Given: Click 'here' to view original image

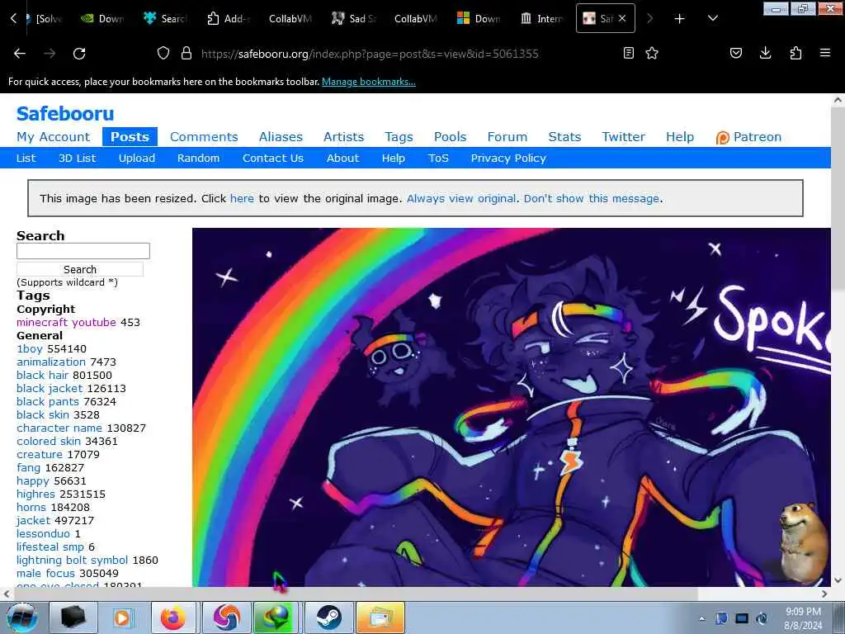Looking at the screenshot, I should [242, 198].
